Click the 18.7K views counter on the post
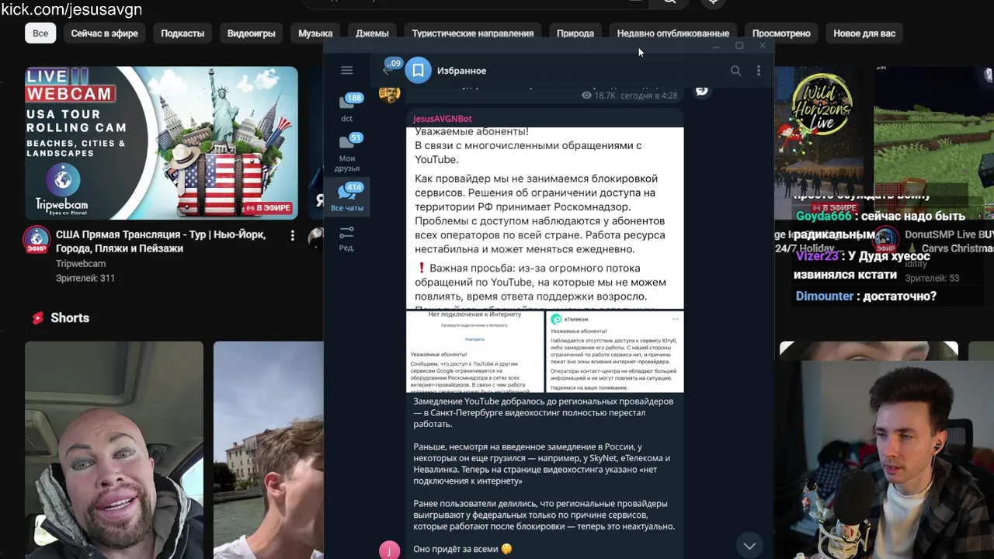 pos(599,95)
